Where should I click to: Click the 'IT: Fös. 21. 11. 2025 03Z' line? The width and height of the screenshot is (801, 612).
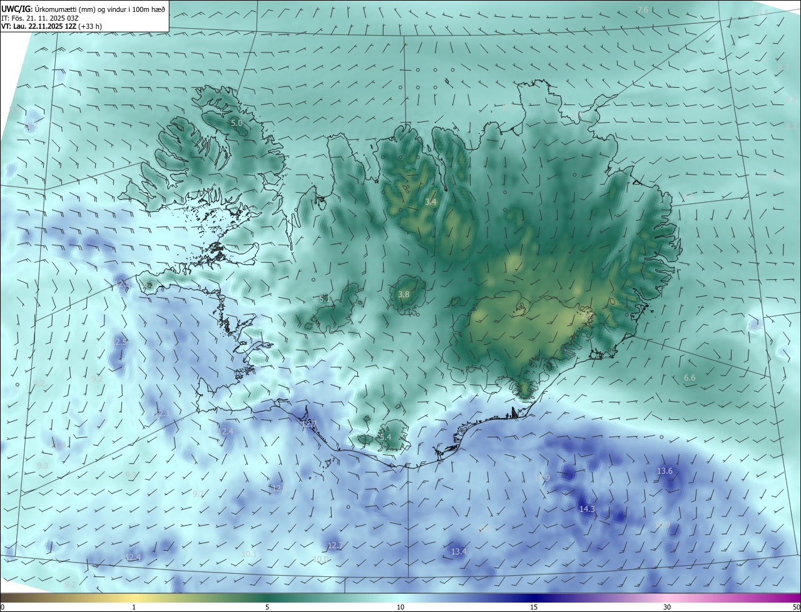[x=39, y=18]
